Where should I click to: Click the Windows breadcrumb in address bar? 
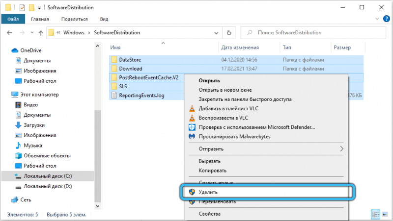click(74, 32)
